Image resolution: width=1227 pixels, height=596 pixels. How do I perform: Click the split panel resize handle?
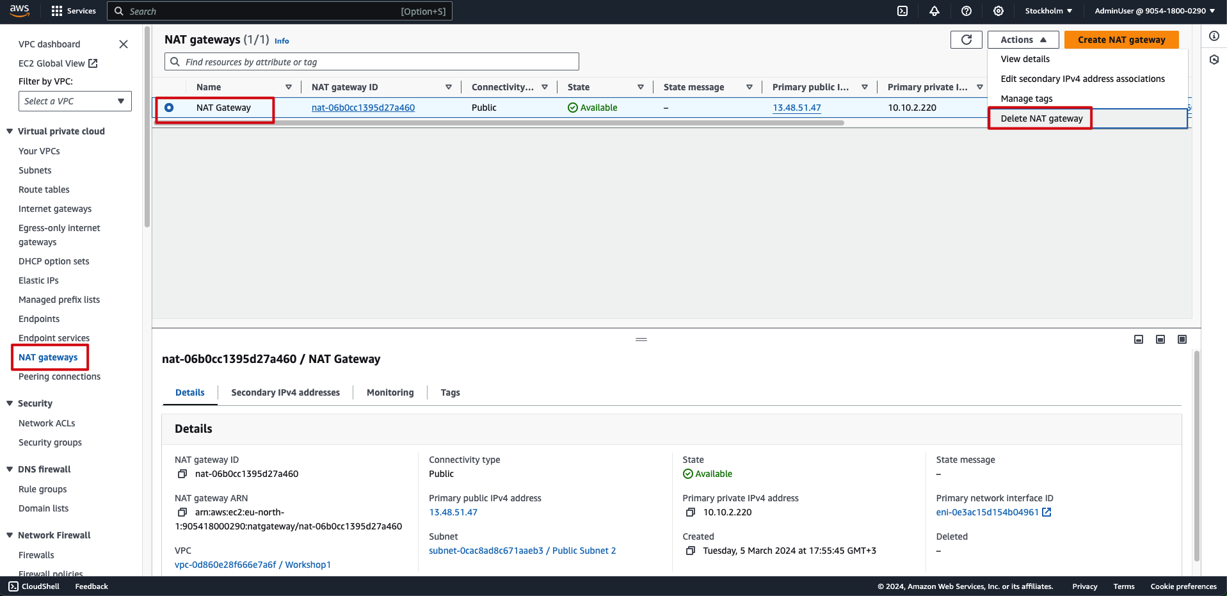pos(641,339)
